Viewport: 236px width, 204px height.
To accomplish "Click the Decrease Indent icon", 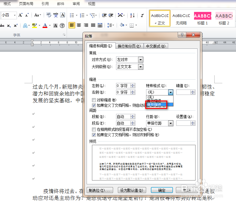I will [104, 15].
